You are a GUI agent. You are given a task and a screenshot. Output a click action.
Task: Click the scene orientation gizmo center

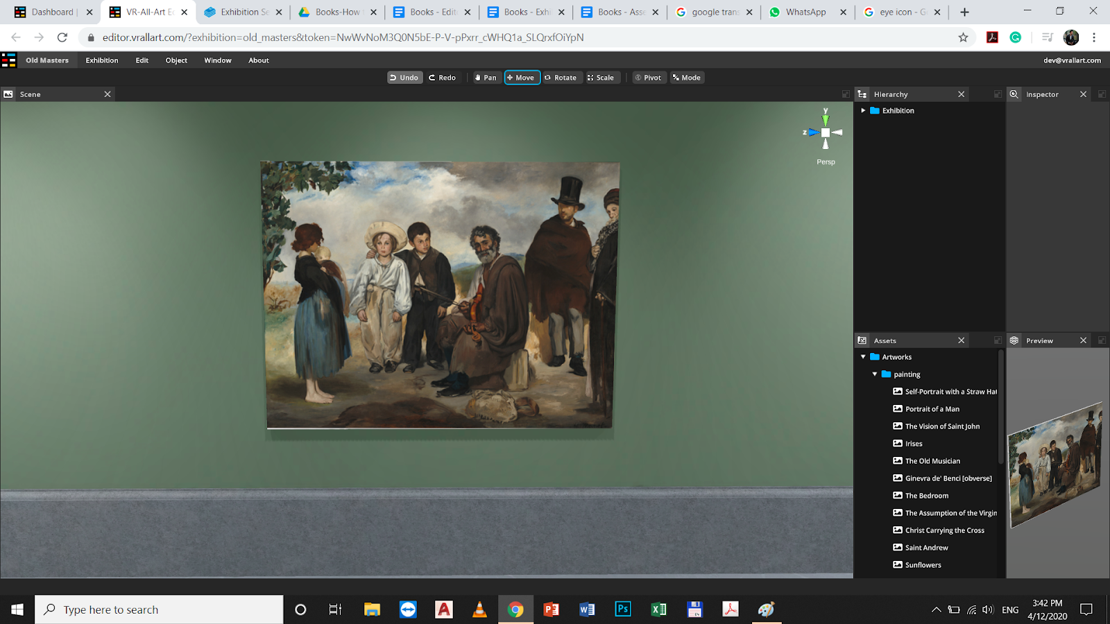click(x=826, y=132)
